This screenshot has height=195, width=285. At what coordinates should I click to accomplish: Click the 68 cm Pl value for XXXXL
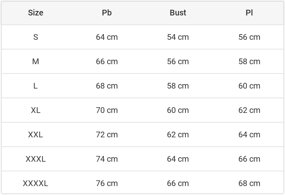249,183
